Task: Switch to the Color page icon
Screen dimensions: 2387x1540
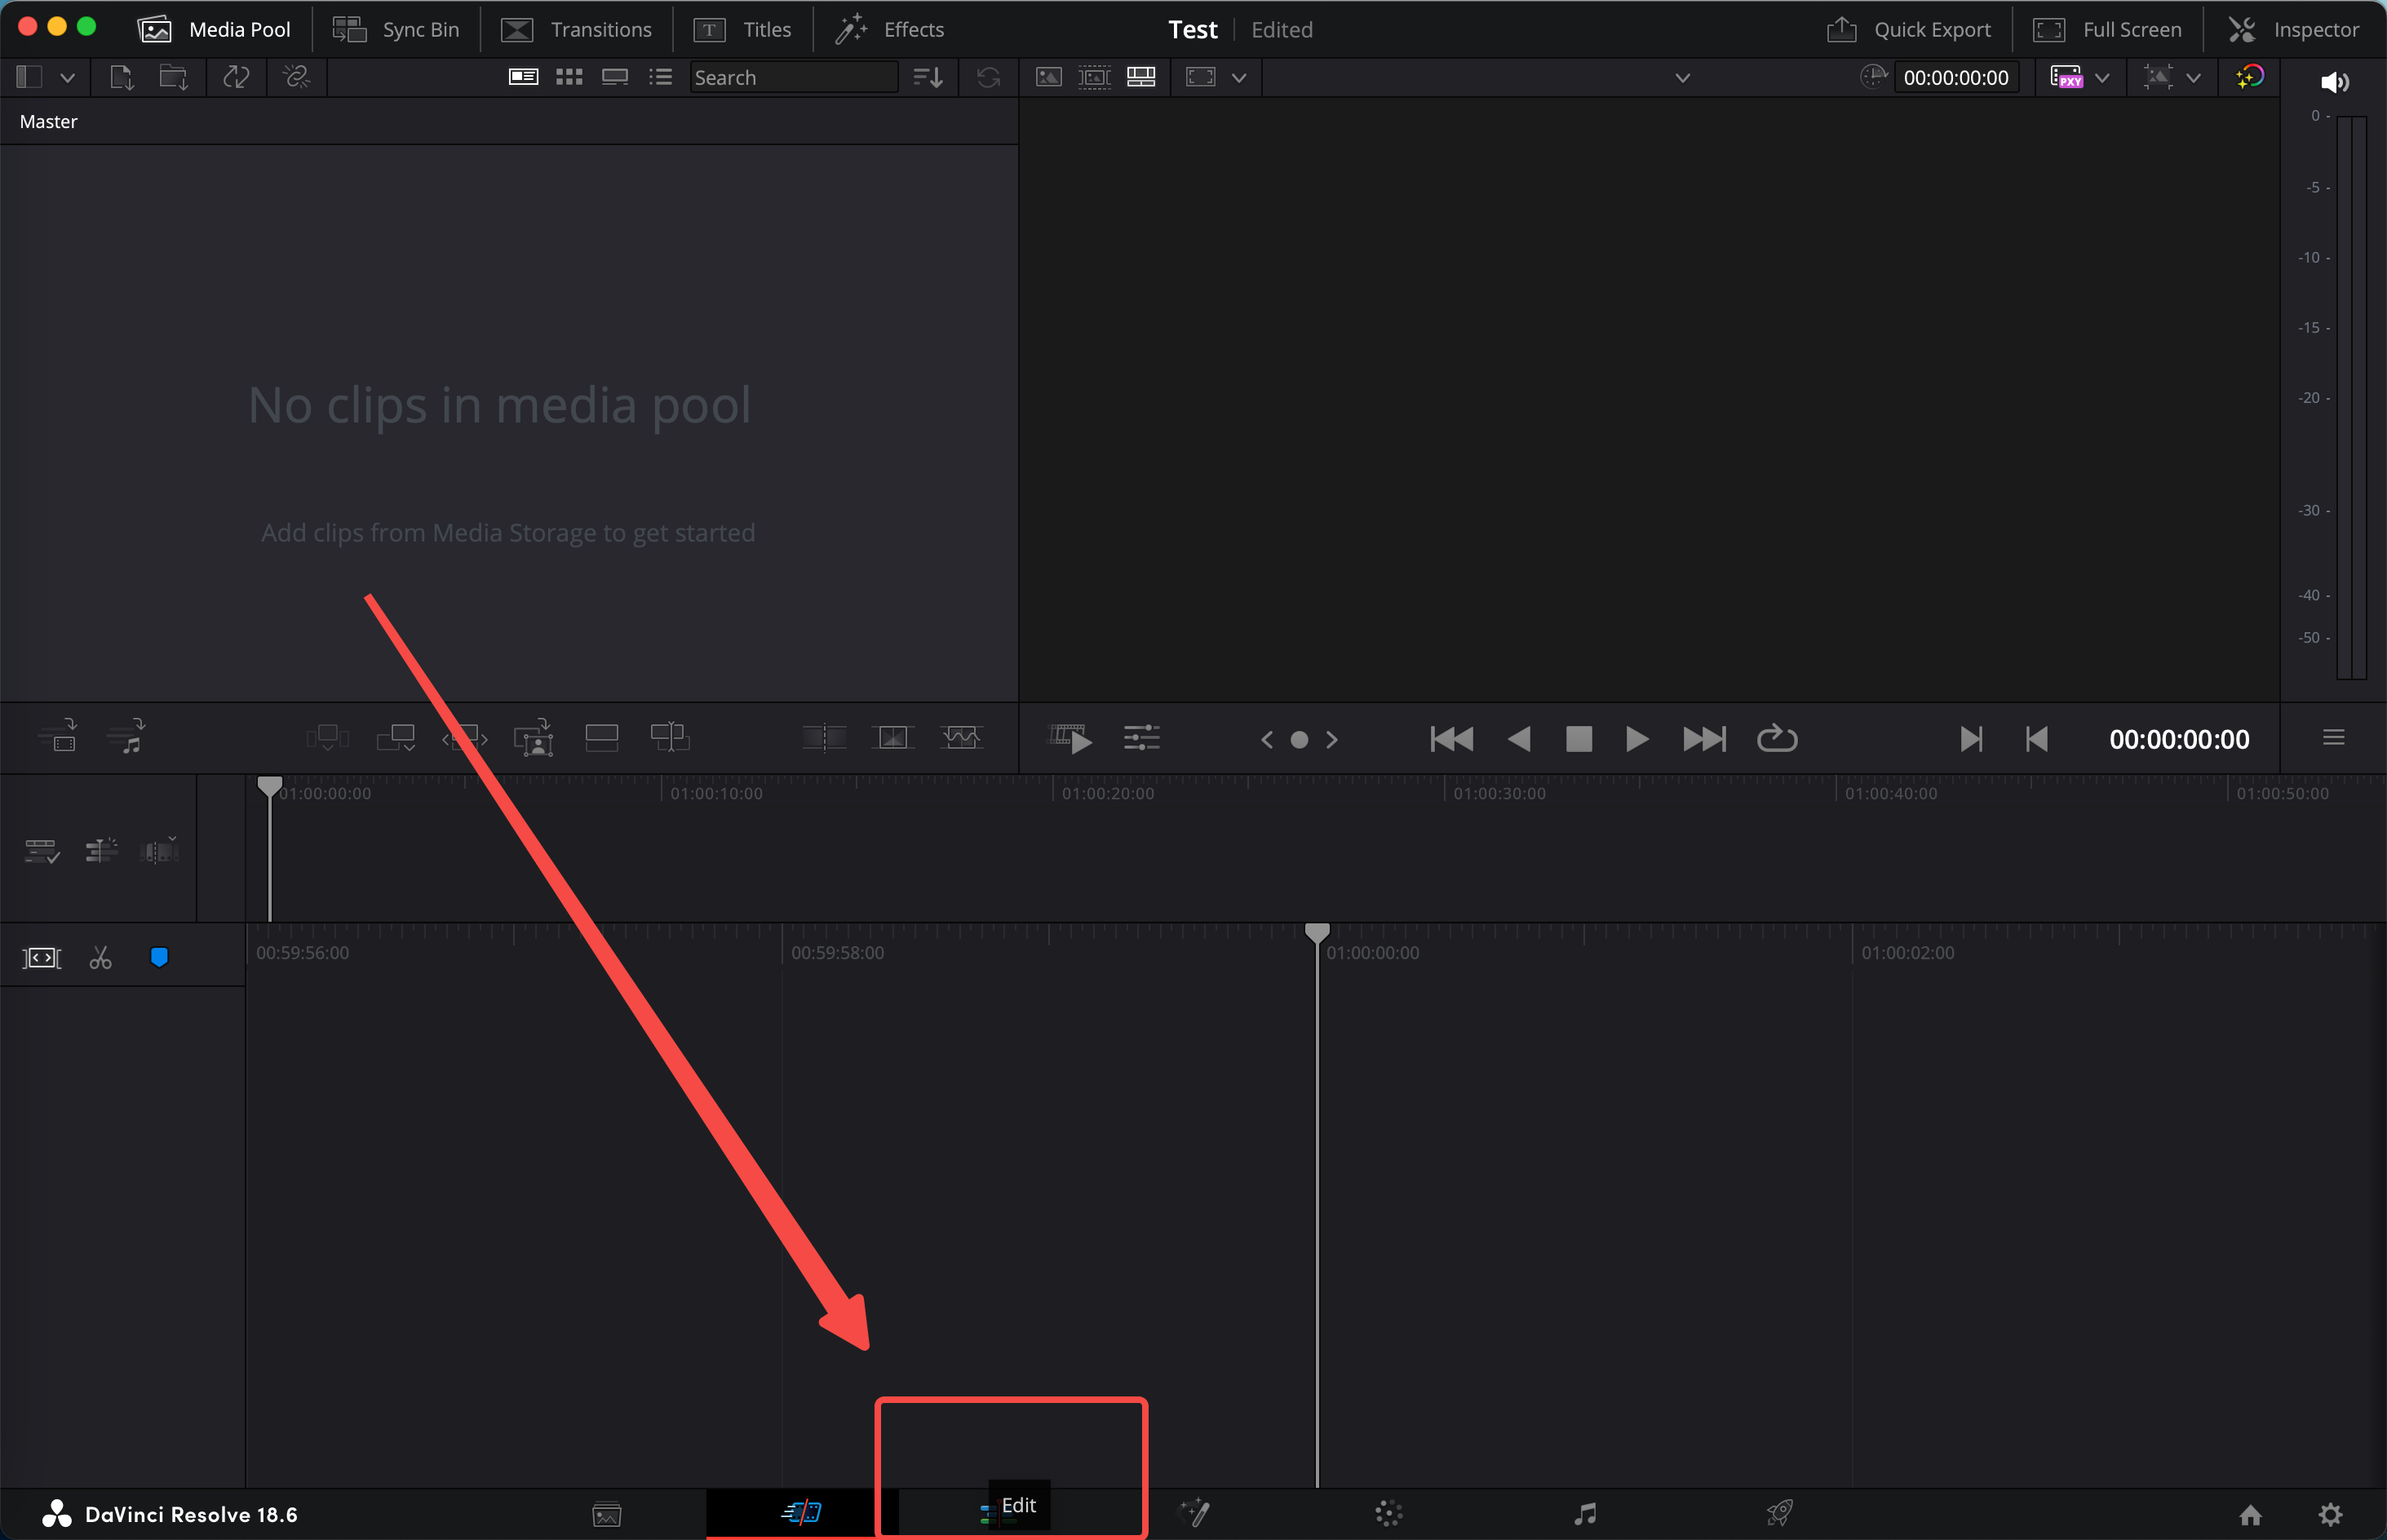Action: [x=1389, y=1513]
